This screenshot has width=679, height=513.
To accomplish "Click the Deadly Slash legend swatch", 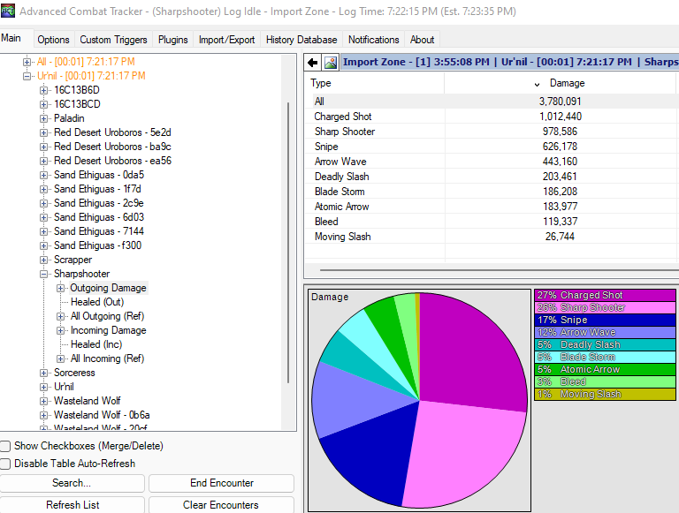I will pos(605,344).
